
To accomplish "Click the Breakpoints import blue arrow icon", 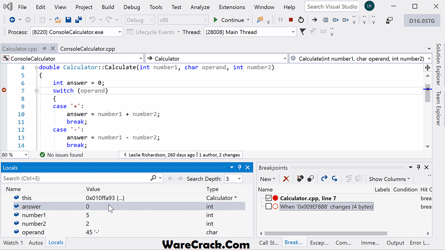I will click(334, 179).
